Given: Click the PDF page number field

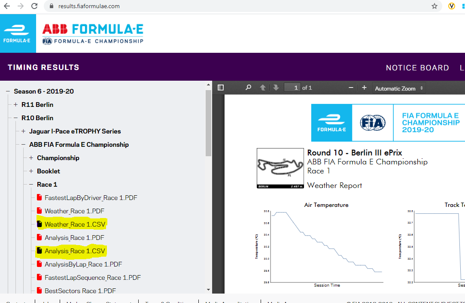Looking at the screenshot, I should [292, 88].
